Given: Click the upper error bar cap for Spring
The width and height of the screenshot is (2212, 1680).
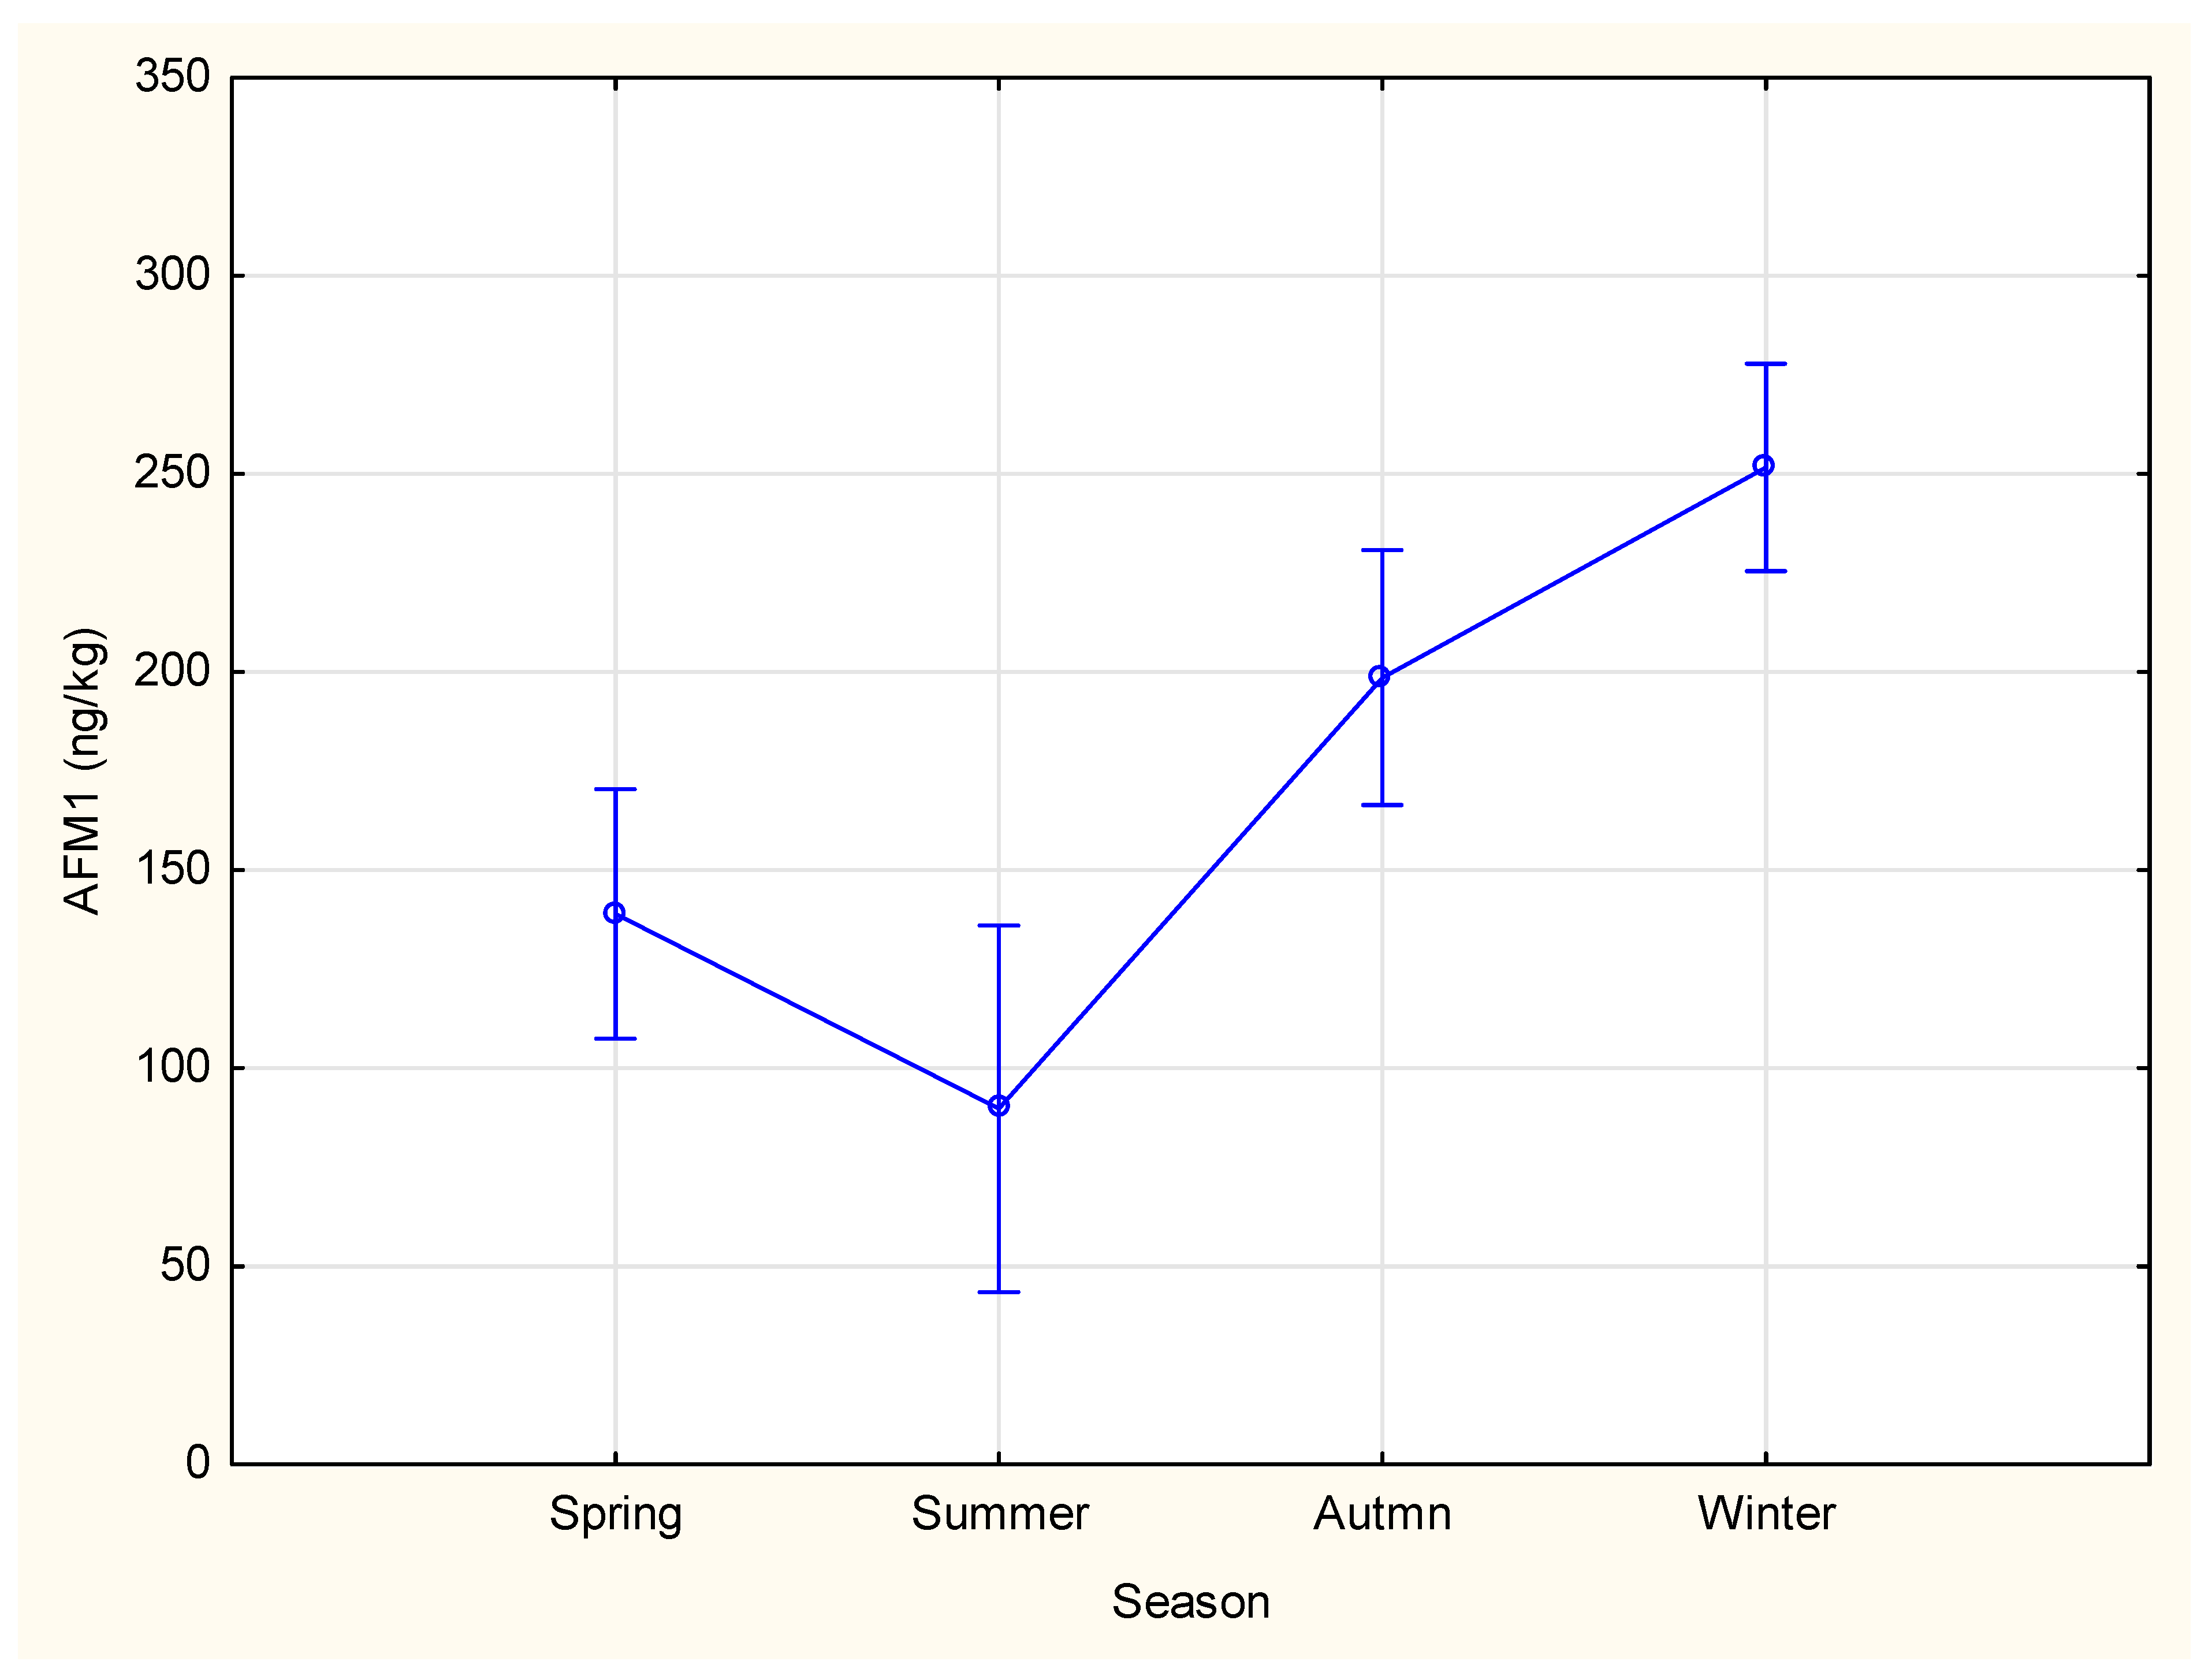Looking at the screenshot, I should click(x=615, y=790).
